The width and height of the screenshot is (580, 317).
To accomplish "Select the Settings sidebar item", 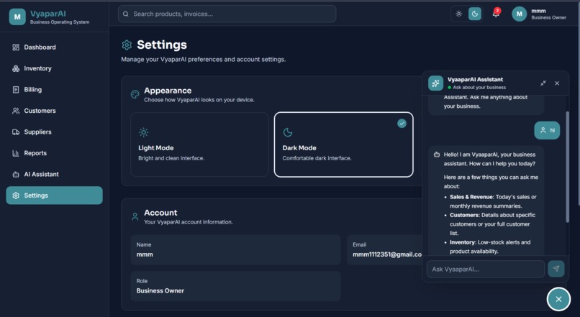I will pyautogui.click(x=54, y=196).
